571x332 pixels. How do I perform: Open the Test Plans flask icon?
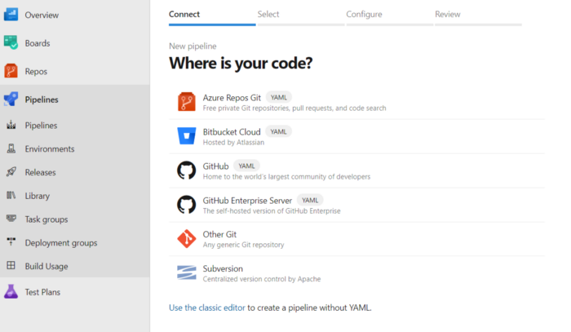[11, 292]
